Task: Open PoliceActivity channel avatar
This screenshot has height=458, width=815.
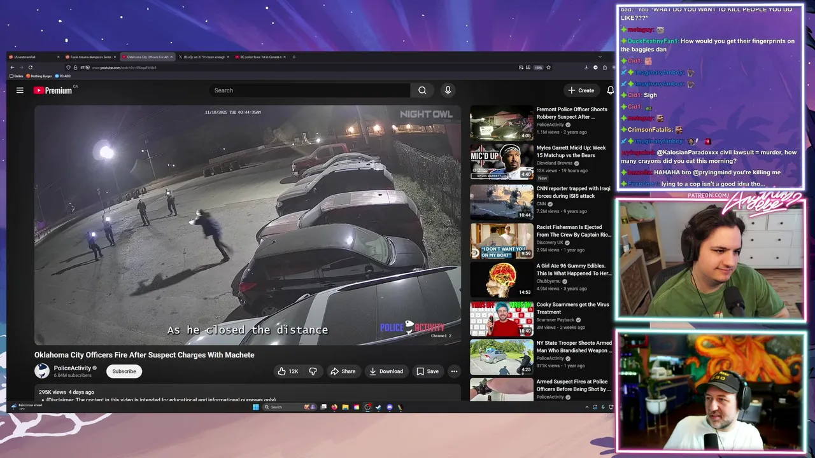Action: point(42,371)
